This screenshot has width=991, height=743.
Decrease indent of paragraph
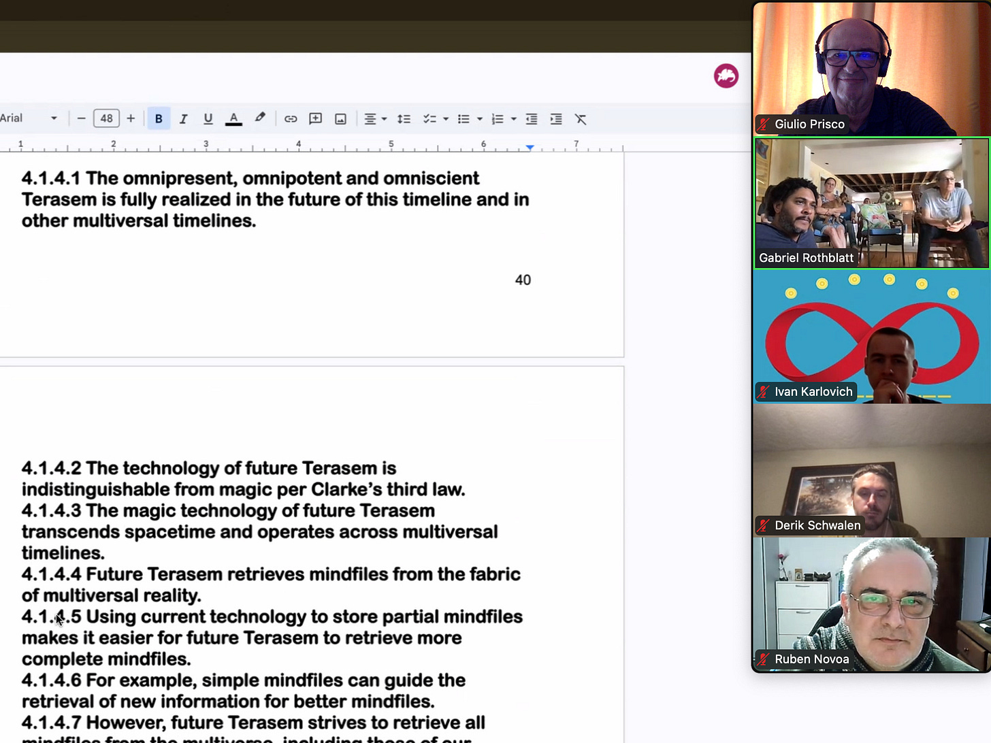point(532,118)
